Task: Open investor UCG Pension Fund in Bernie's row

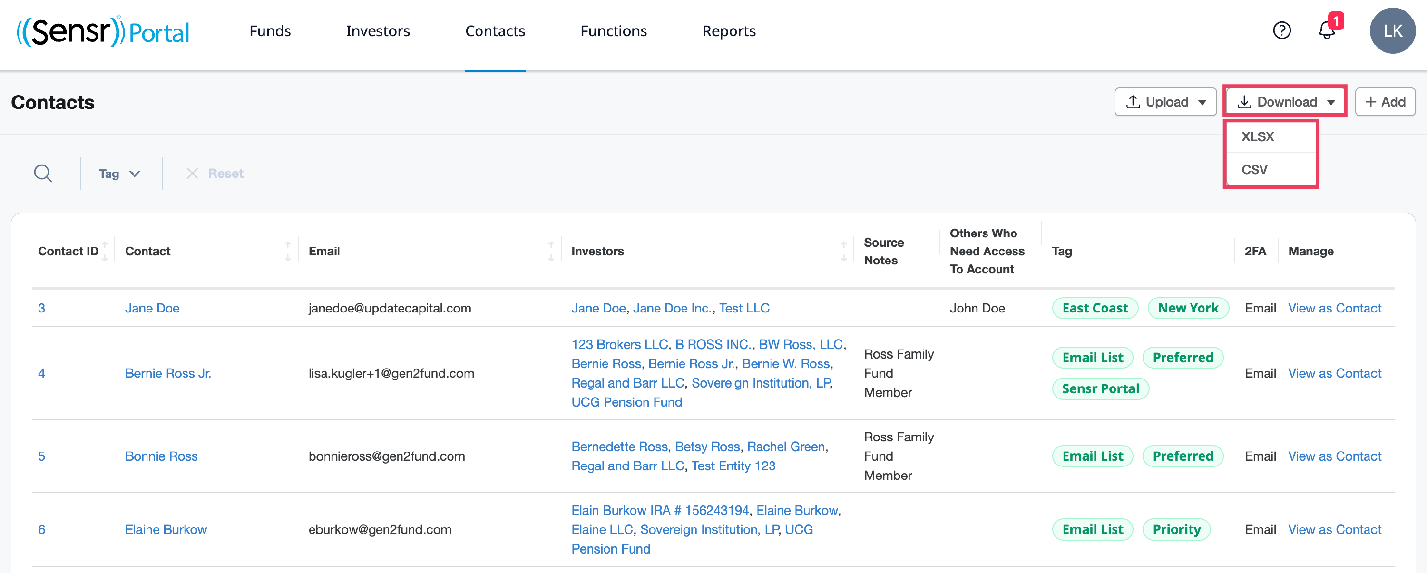Action: pyautogui.click(x=626, y=402)
